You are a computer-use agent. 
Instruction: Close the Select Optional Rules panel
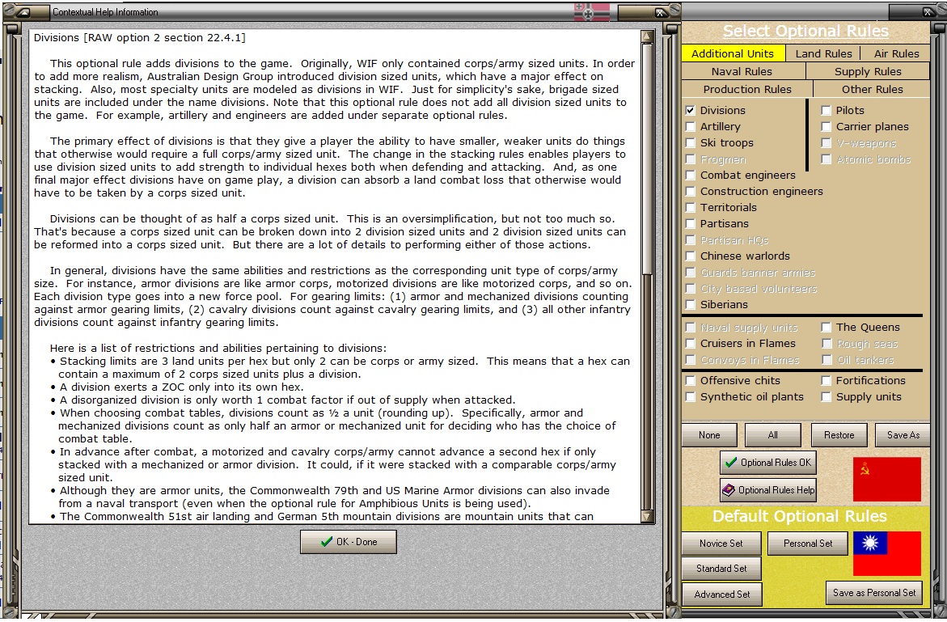pos(928,11)
